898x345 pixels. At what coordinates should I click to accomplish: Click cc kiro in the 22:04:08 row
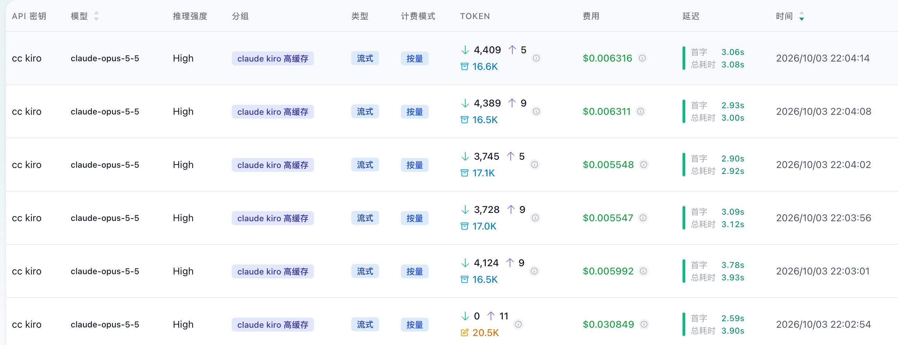coord(26,111)
